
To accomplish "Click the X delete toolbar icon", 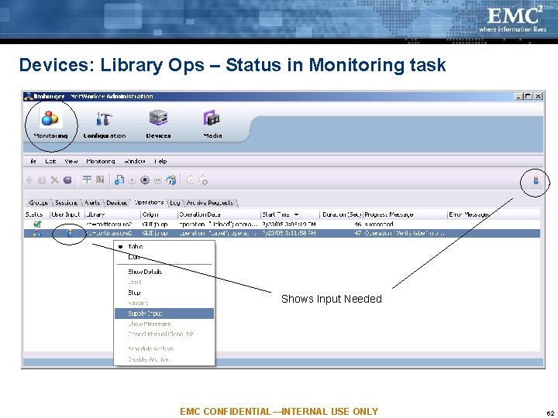I will pos(54,180).
